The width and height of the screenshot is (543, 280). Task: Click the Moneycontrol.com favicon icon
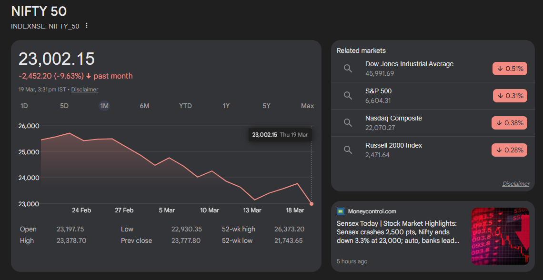tap(341, 211)
